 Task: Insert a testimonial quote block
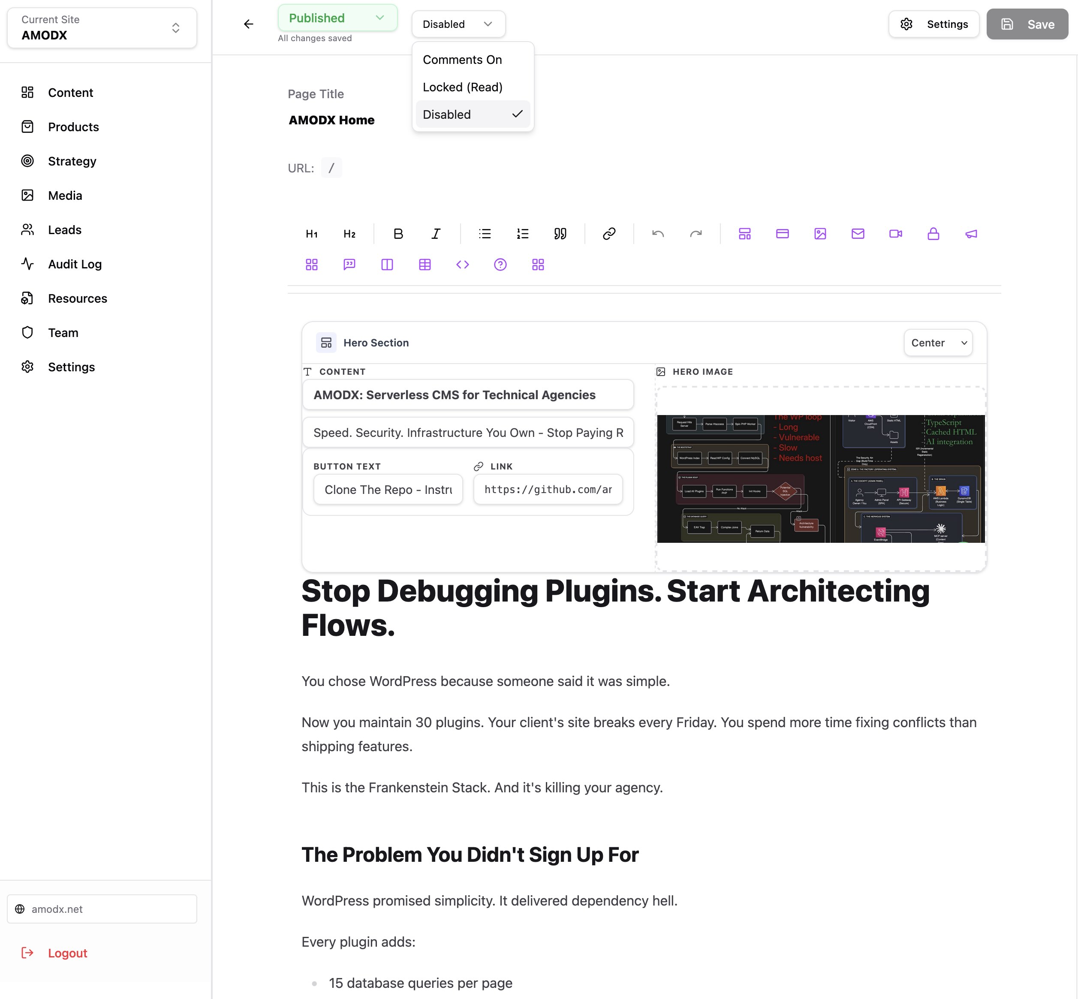(x=349, y=265)
